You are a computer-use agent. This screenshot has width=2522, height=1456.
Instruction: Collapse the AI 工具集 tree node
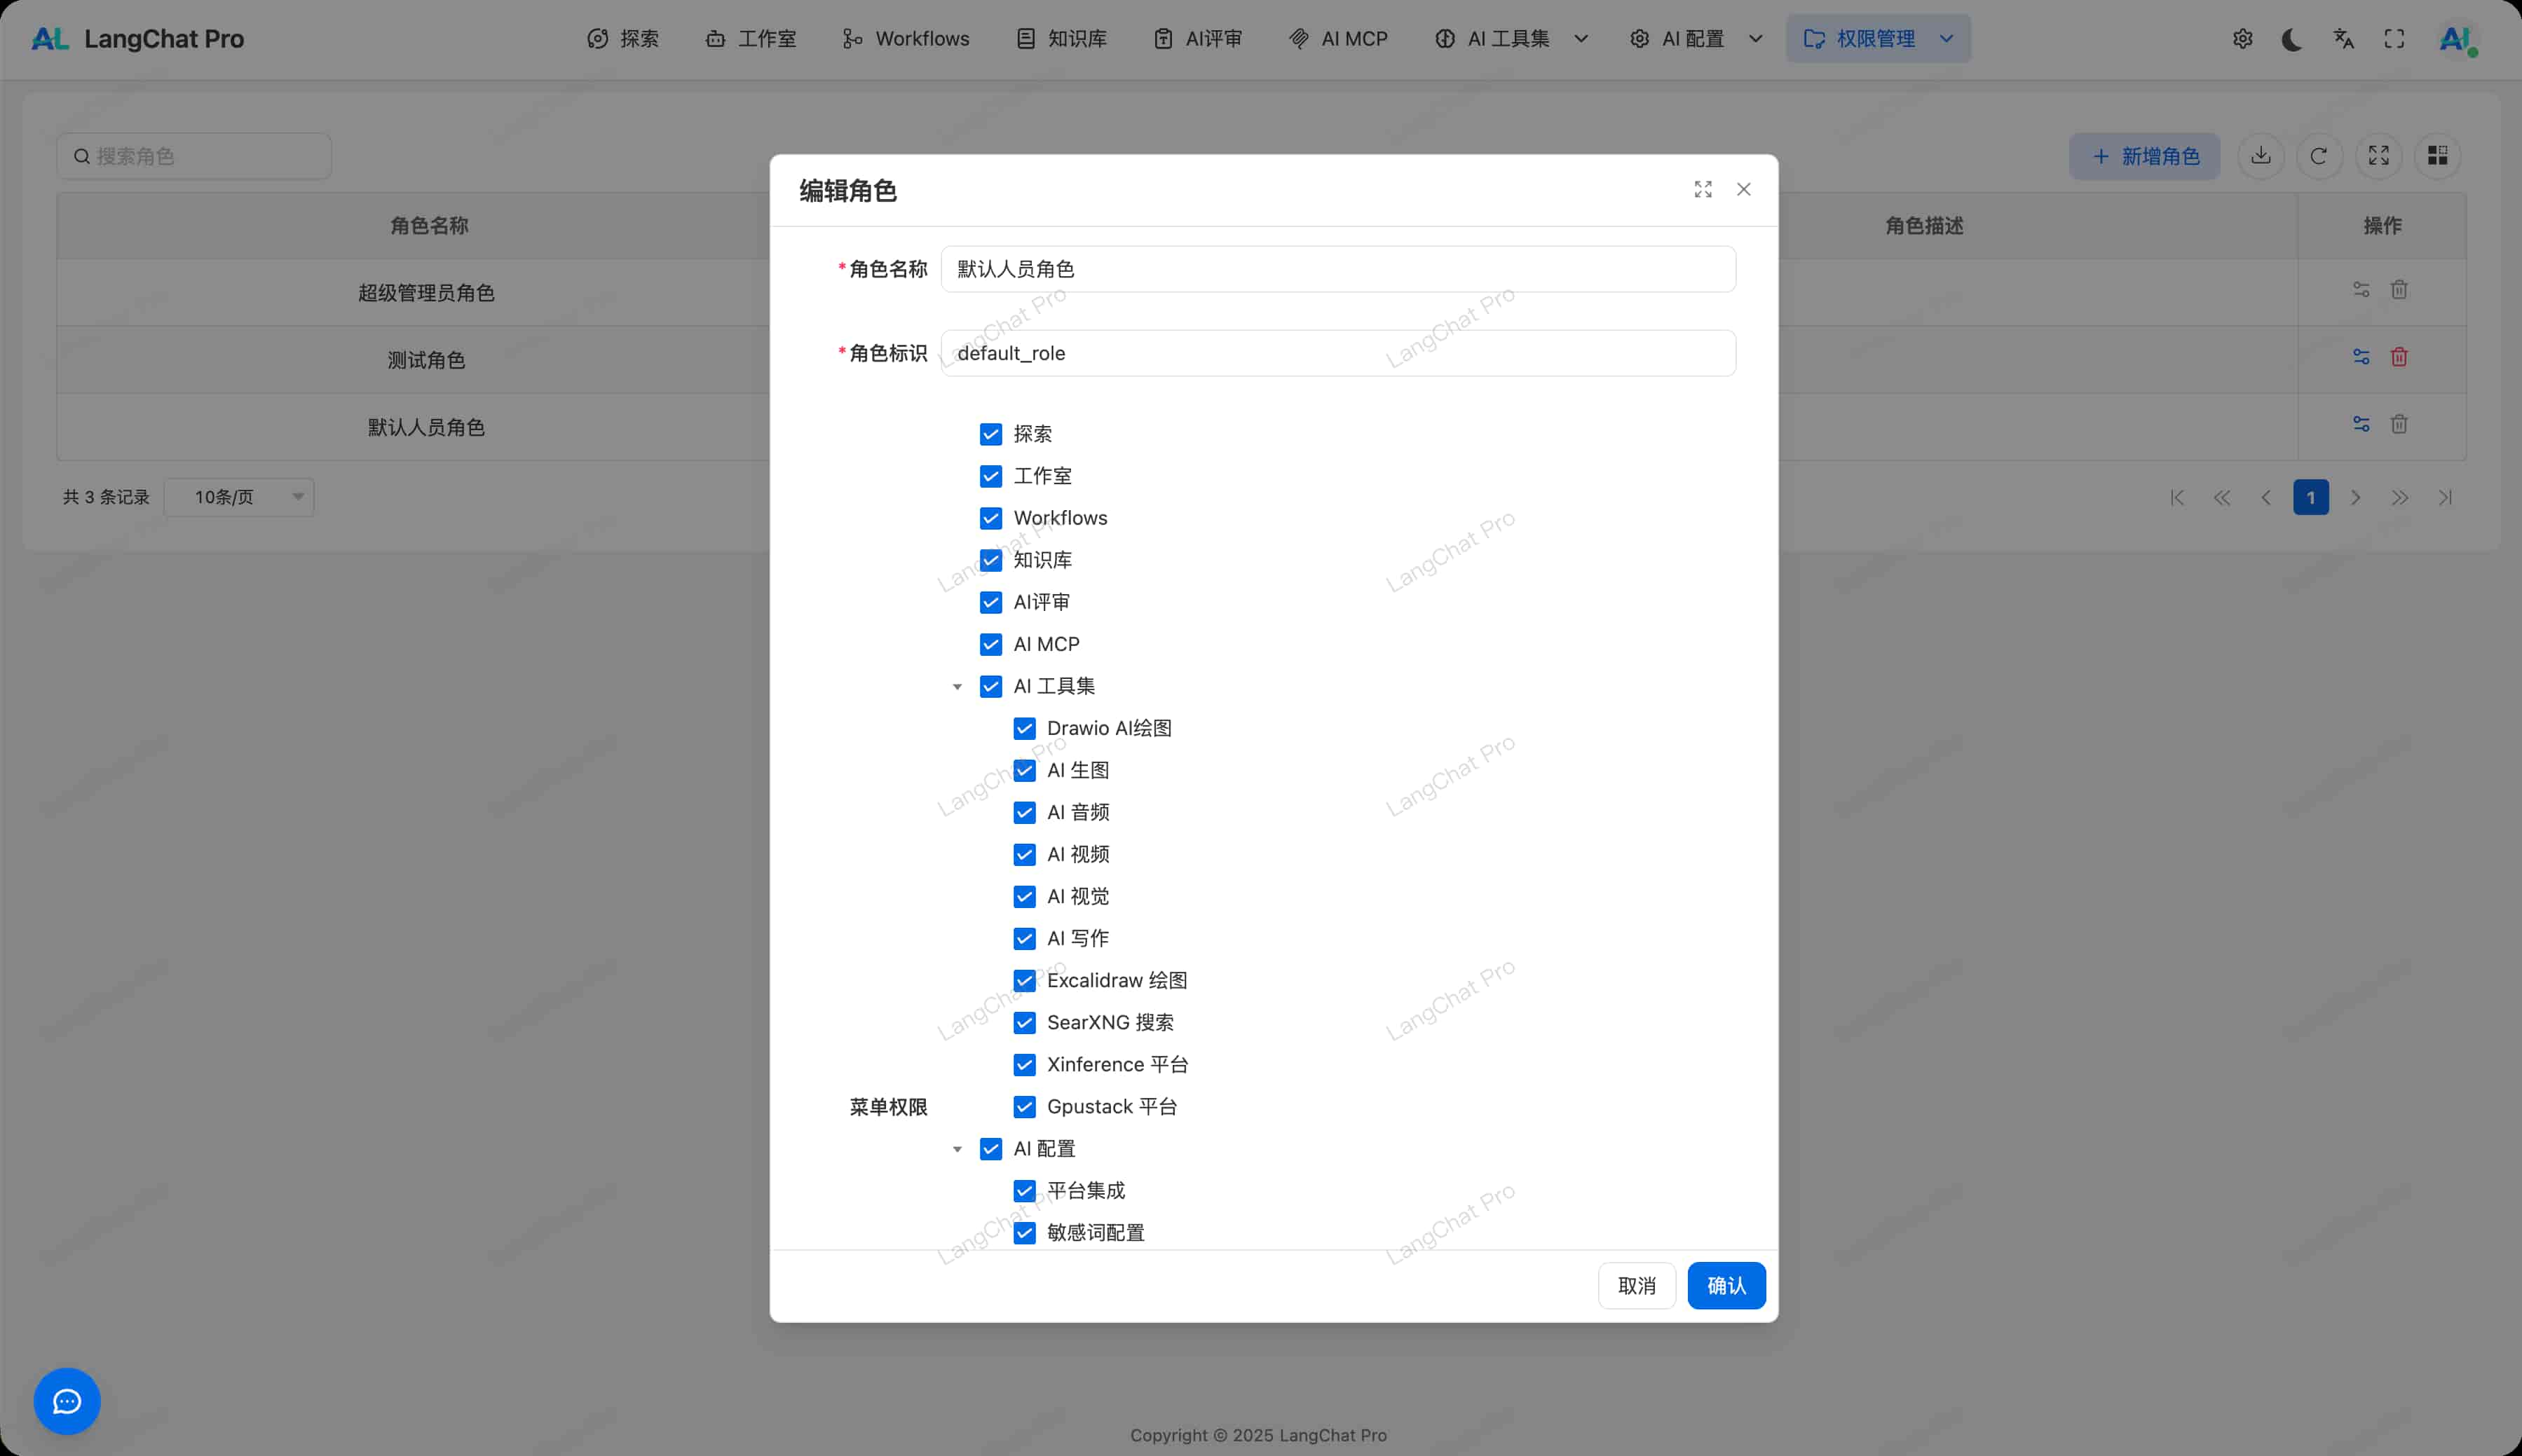pos(957,687)
